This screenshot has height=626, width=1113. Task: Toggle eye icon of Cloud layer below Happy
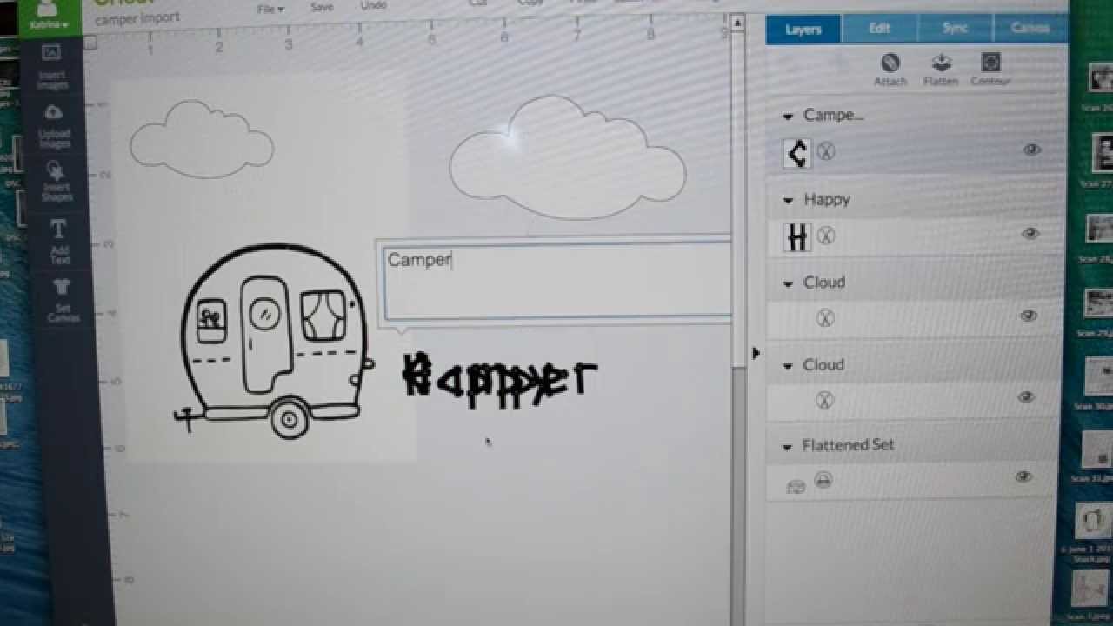(x=1029, y=316)
